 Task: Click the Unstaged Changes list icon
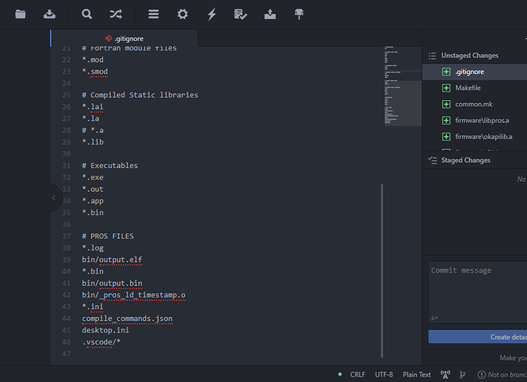[x=432, y=56]
